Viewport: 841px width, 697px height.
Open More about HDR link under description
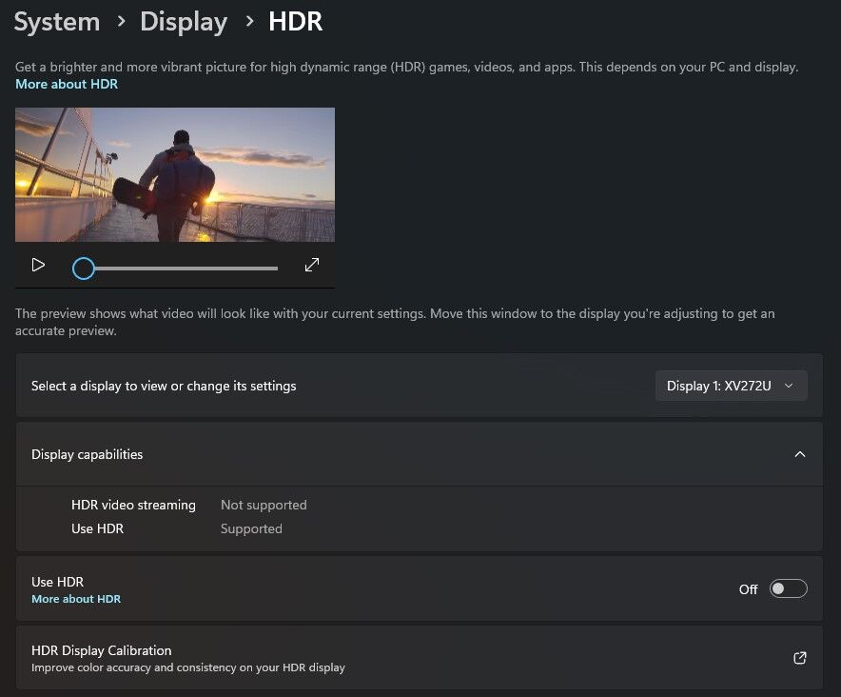(x=67, y=85)
